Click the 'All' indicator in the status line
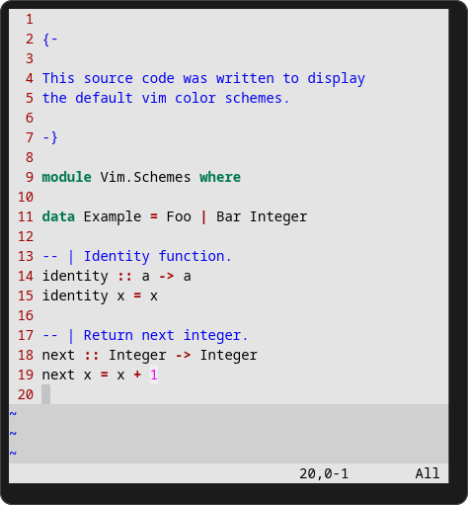Viewport: 468px width, 505px height. 428,473
